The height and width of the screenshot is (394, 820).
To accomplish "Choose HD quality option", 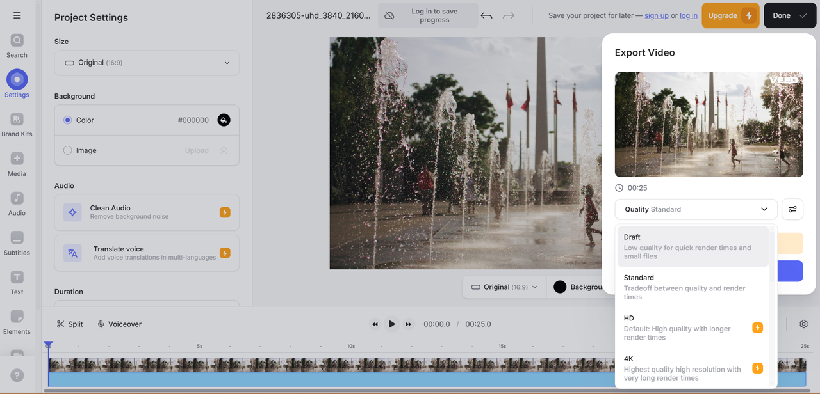I will pyautogui.click(x=693, y=327).
